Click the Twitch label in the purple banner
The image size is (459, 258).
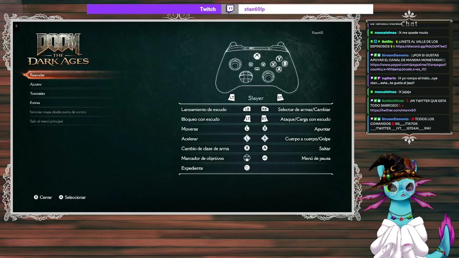coord(208,9)
